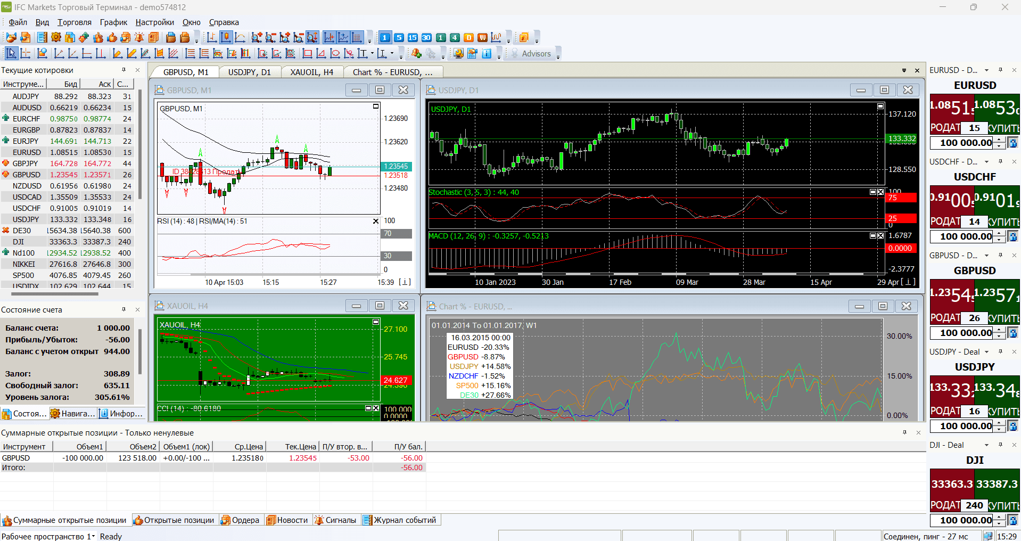Click red stochastic level 75 marker
Image resolution: width=1021 pixels, height=541 pixels.
901,198
